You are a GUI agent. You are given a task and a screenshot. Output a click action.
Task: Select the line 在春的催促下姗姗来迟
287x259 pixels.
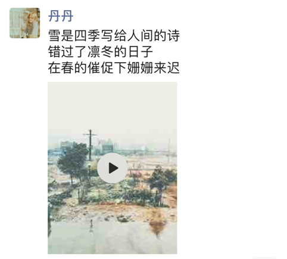click(x=114, y=67)
